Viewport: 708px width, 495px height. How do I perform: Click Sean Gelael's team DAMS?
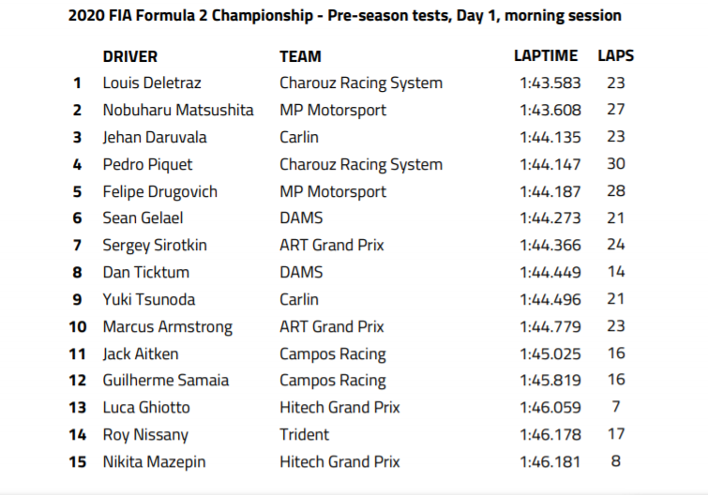click(301, 217)
